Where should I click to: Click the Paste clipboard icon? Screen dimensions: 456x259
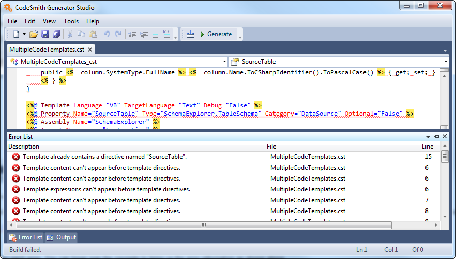click(93, 34)
